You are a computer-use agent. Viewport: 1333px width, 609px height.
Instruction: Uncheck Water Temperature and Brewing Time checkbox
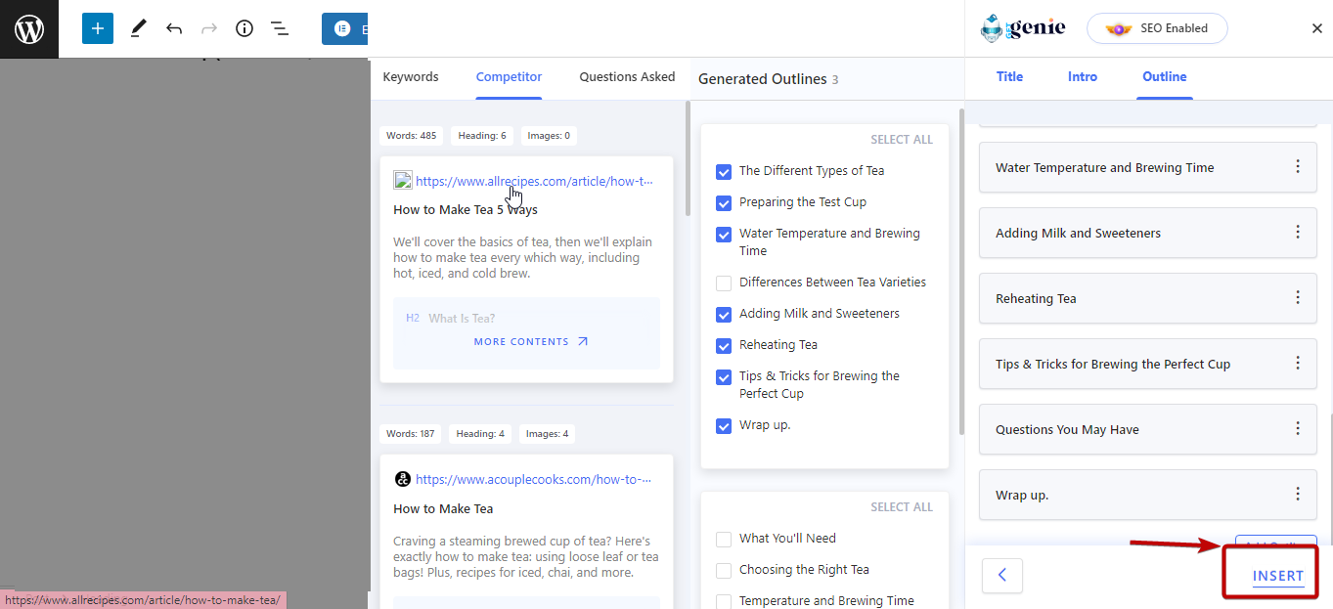pyautogui.click(x=724, y=235)
